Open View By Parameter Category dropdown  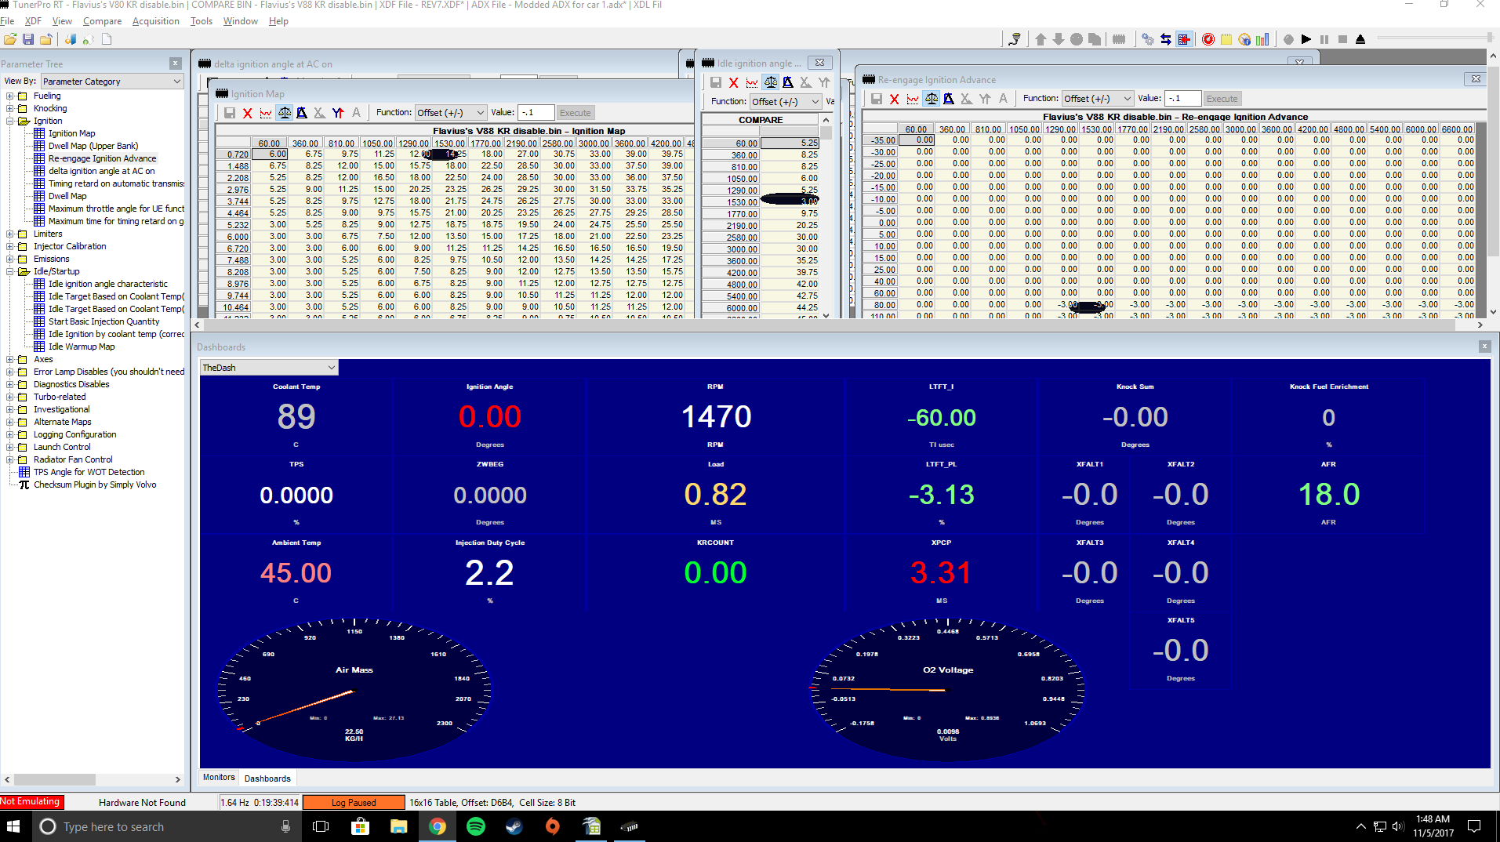pos(112,82)
